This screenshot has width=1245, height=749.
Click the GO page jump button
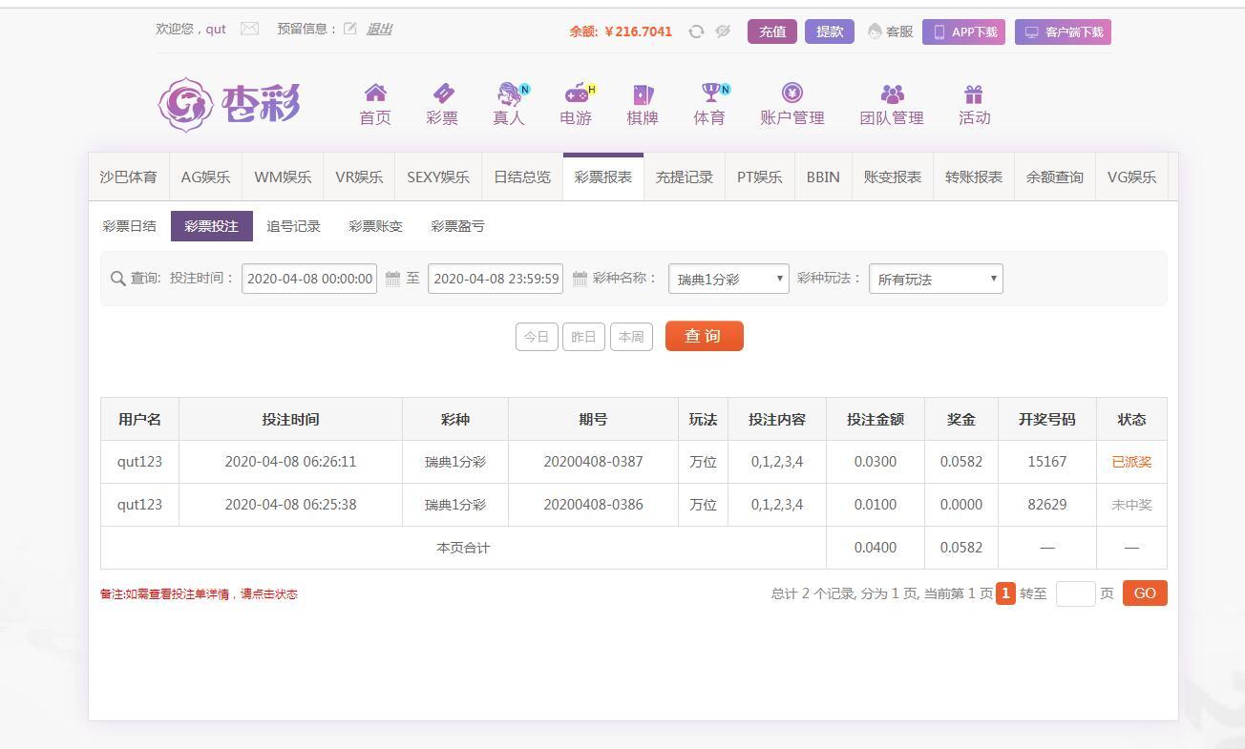click(1145, 593)
